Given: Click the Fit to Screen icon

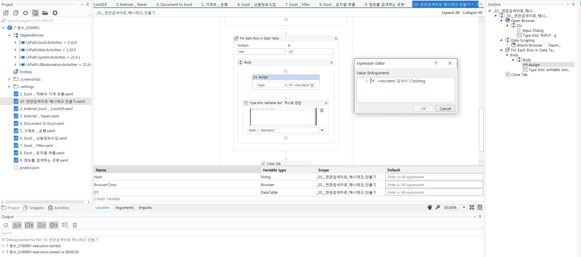Looking at the screenshot, I should coord(472,208).
